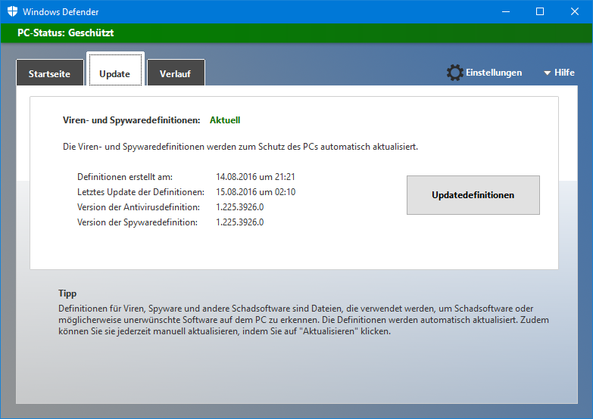Image resolution: width=593 pixels, height=419 pixels.
Task: Click 'Definitionen erstellt am:' label
Action: click(125, 177)
